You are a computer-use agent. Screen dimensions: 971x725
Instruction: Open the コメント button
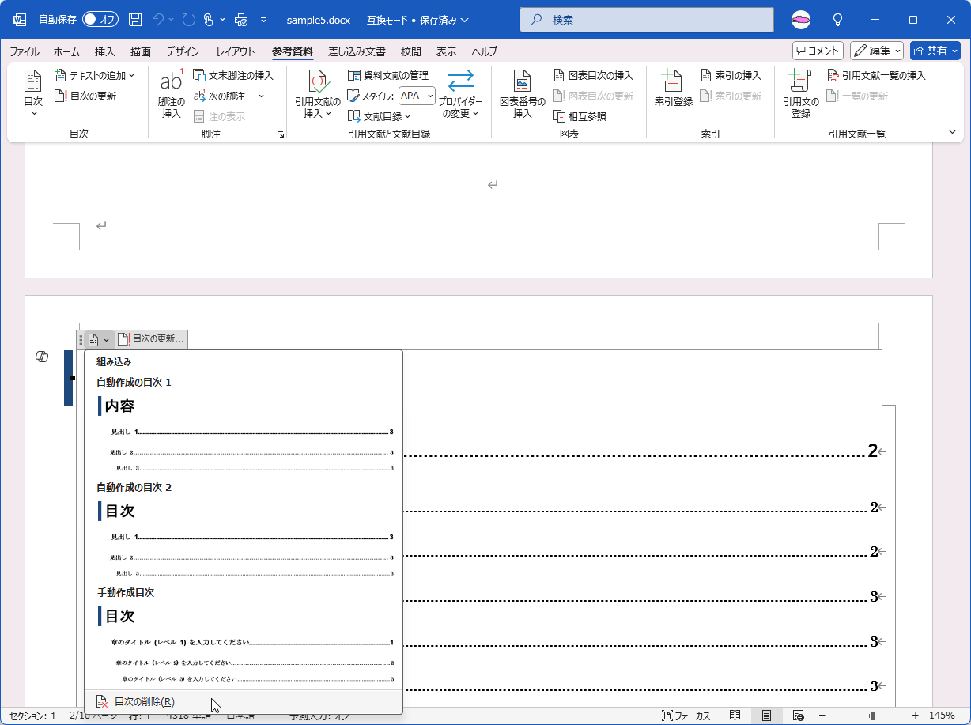(818, 51)
